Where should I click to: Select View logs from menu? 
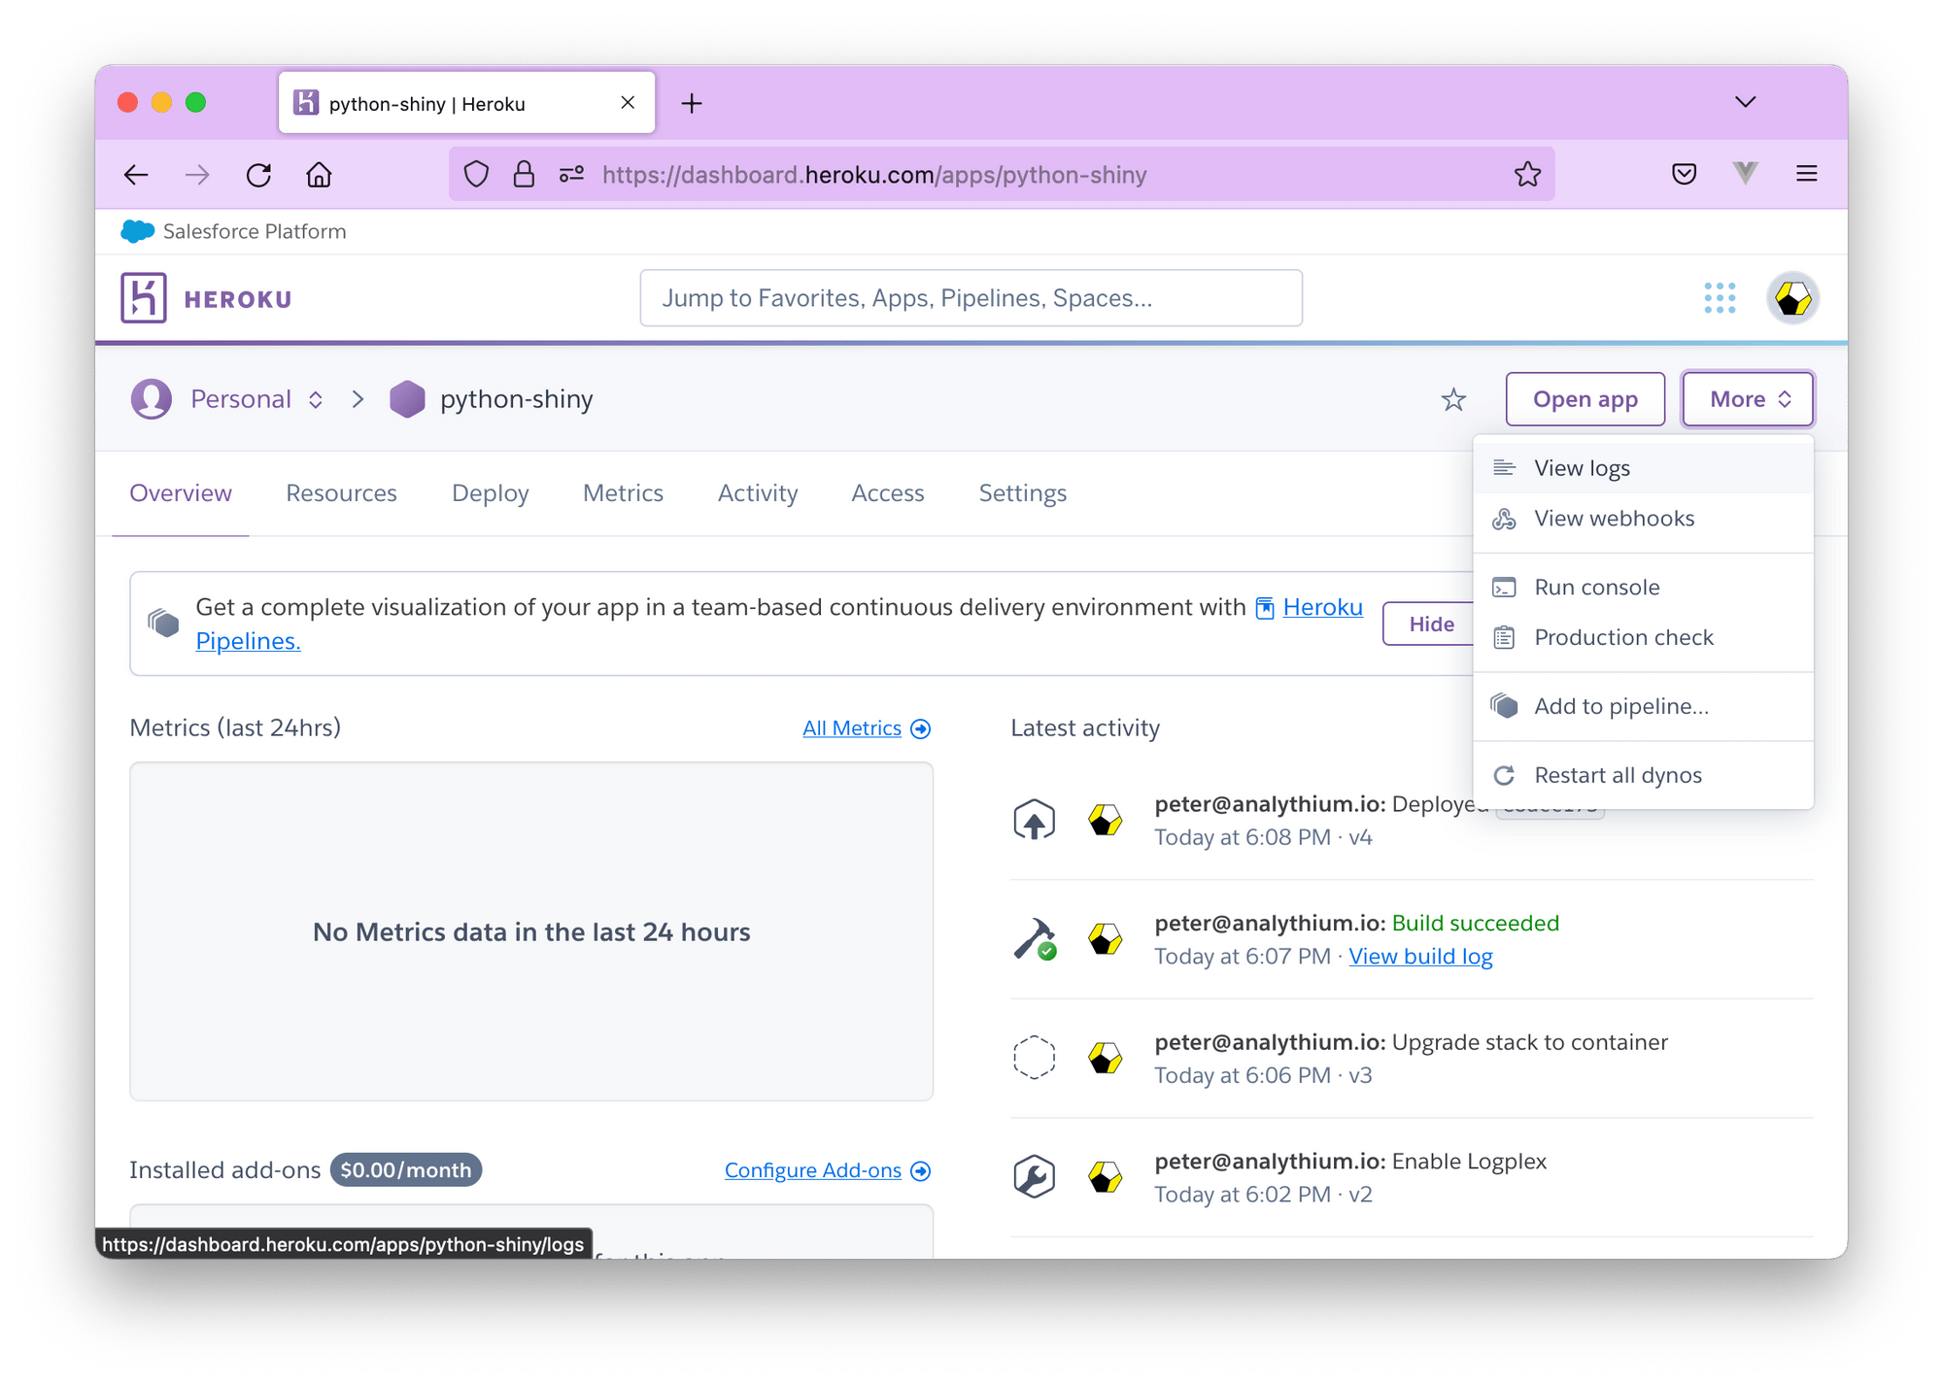(1582, 468)
